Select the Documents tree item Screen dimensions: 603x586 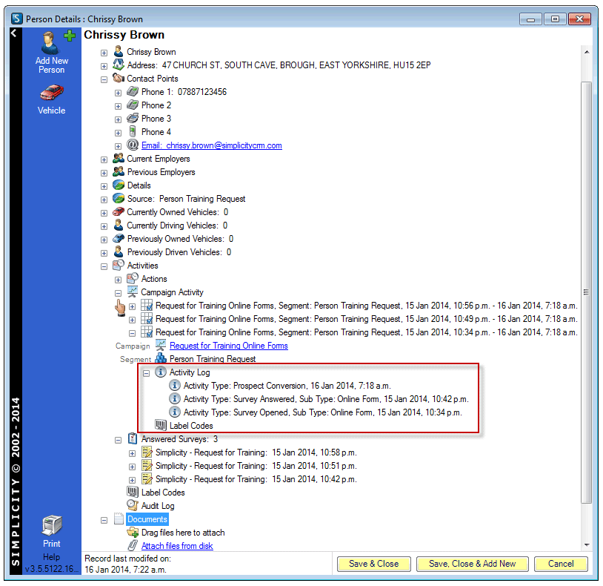pyautogui.click(x=147, y=519)
